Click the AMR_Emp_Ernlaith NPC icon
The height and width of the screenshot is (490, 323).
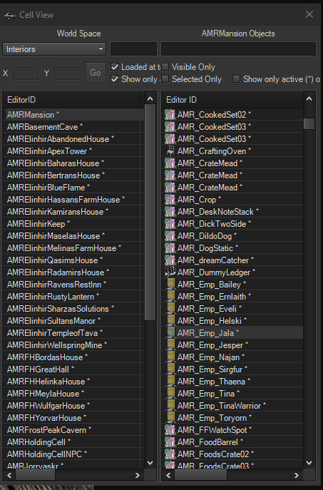[x=170, y=297]
